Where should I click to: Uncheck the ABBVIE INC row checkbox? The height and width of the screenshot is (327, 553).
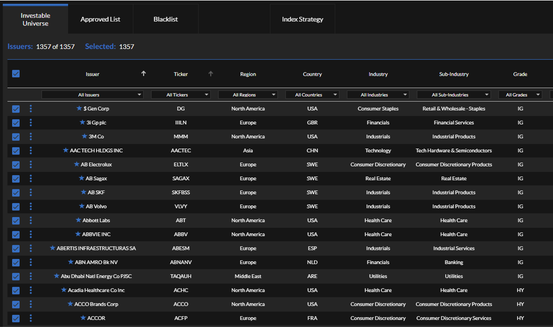(16, 235)
